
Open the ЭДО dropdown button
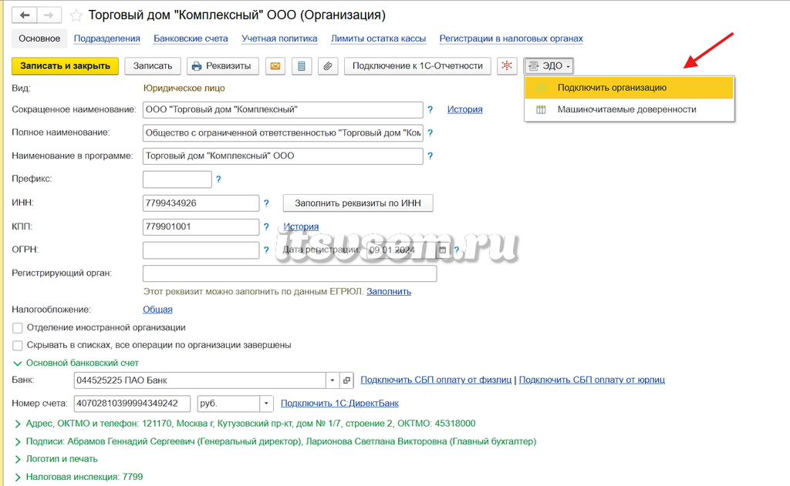549,66
